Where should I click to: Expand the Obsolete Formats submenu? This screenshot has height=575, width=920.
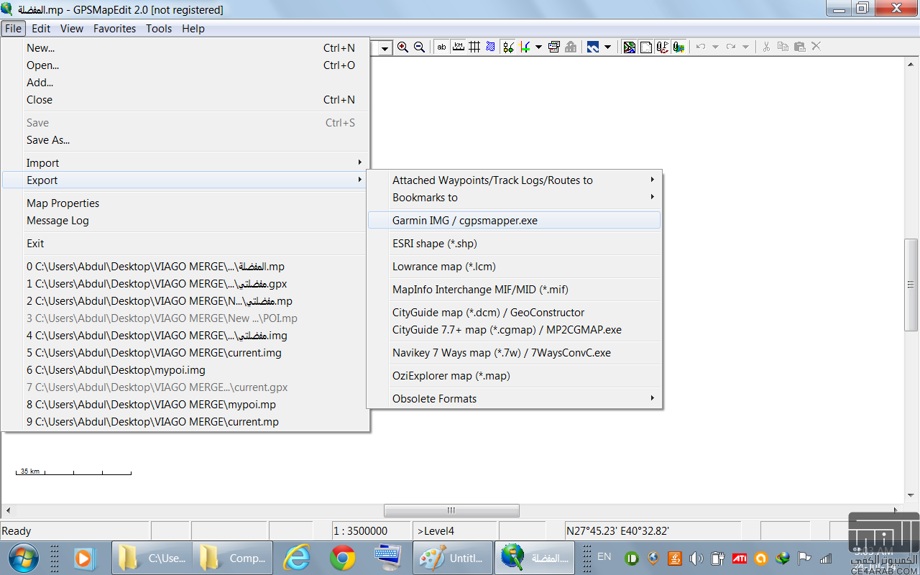515,399
